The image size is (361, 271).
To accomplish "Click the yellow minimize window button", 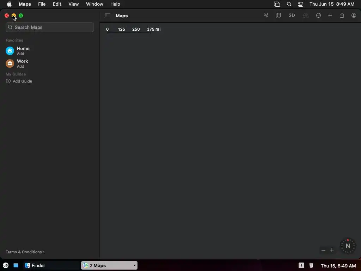I will coord(14,16).
